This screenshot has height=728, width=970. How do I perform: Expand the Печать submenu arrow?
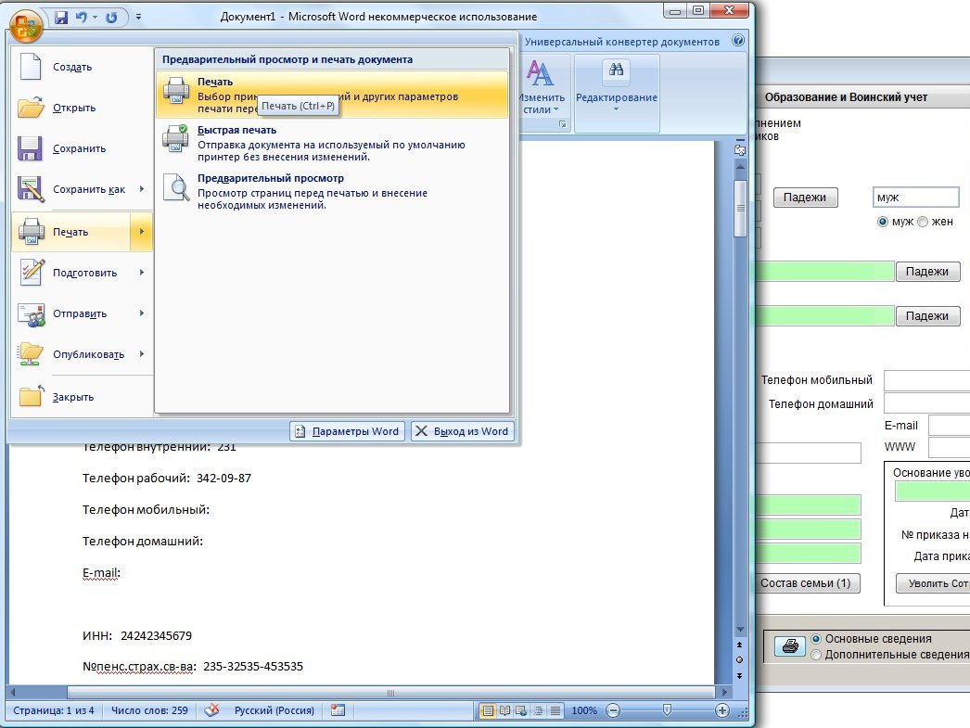coord(142,232)
